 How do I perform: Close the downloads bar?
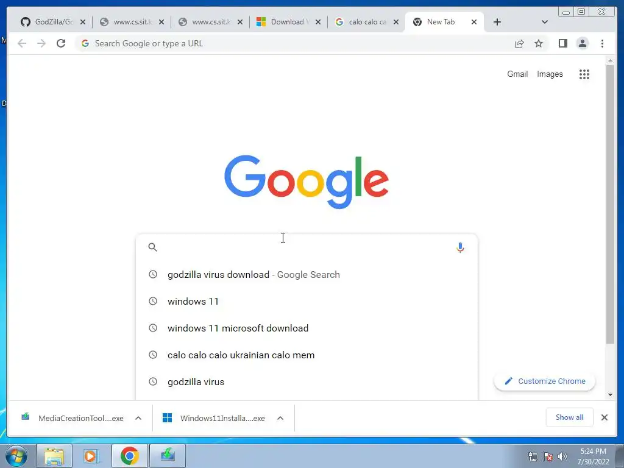pyautogui.click(x=604, y=417)
